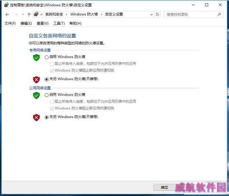Click the firewall icon in title bar

tap(6, 5)
